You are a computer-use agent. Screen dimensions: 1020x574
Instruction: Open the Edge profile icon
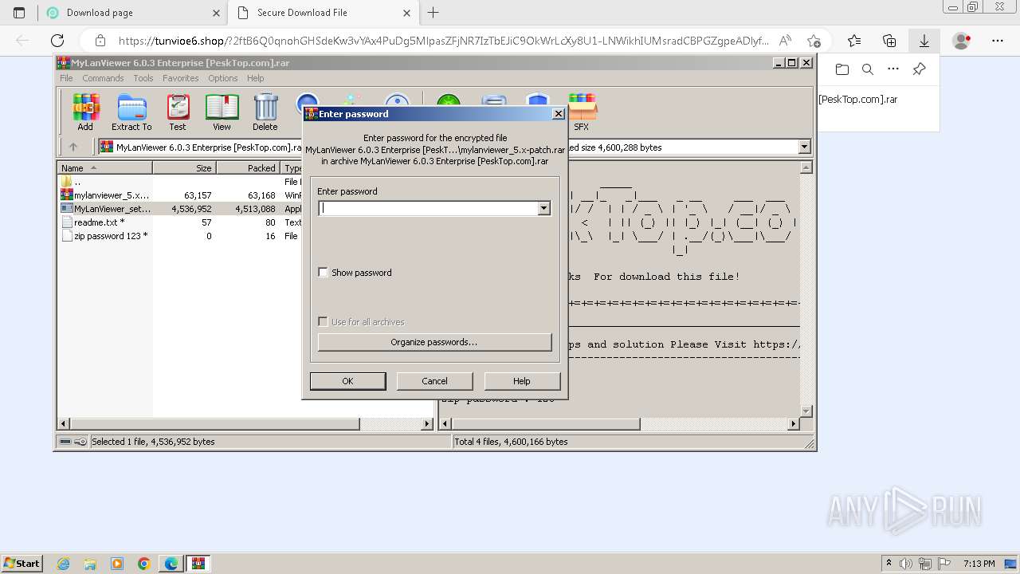click(x=962, y=41)
